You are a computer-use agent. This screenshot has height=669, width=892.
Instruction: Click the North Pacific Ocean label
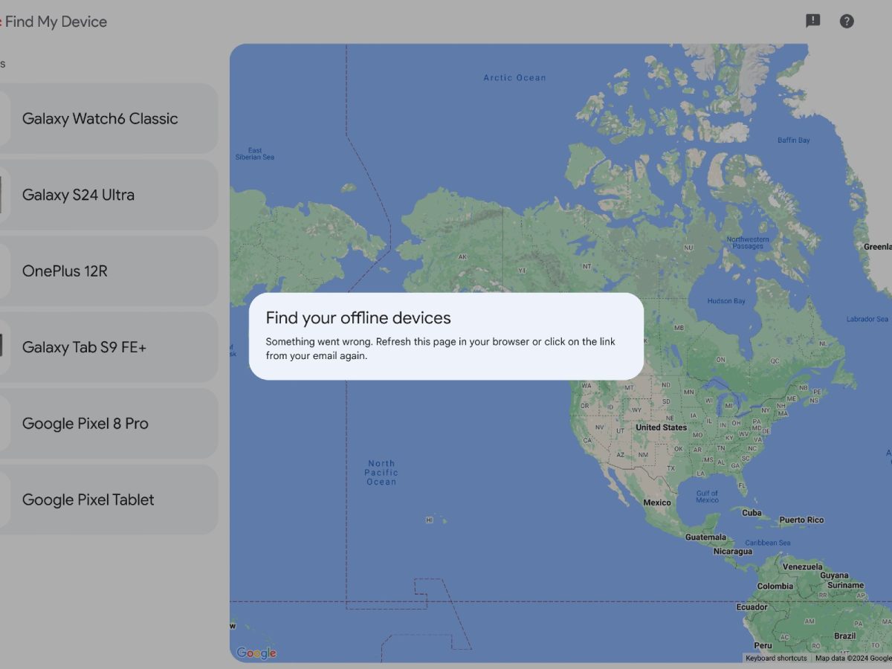point(381,473)
